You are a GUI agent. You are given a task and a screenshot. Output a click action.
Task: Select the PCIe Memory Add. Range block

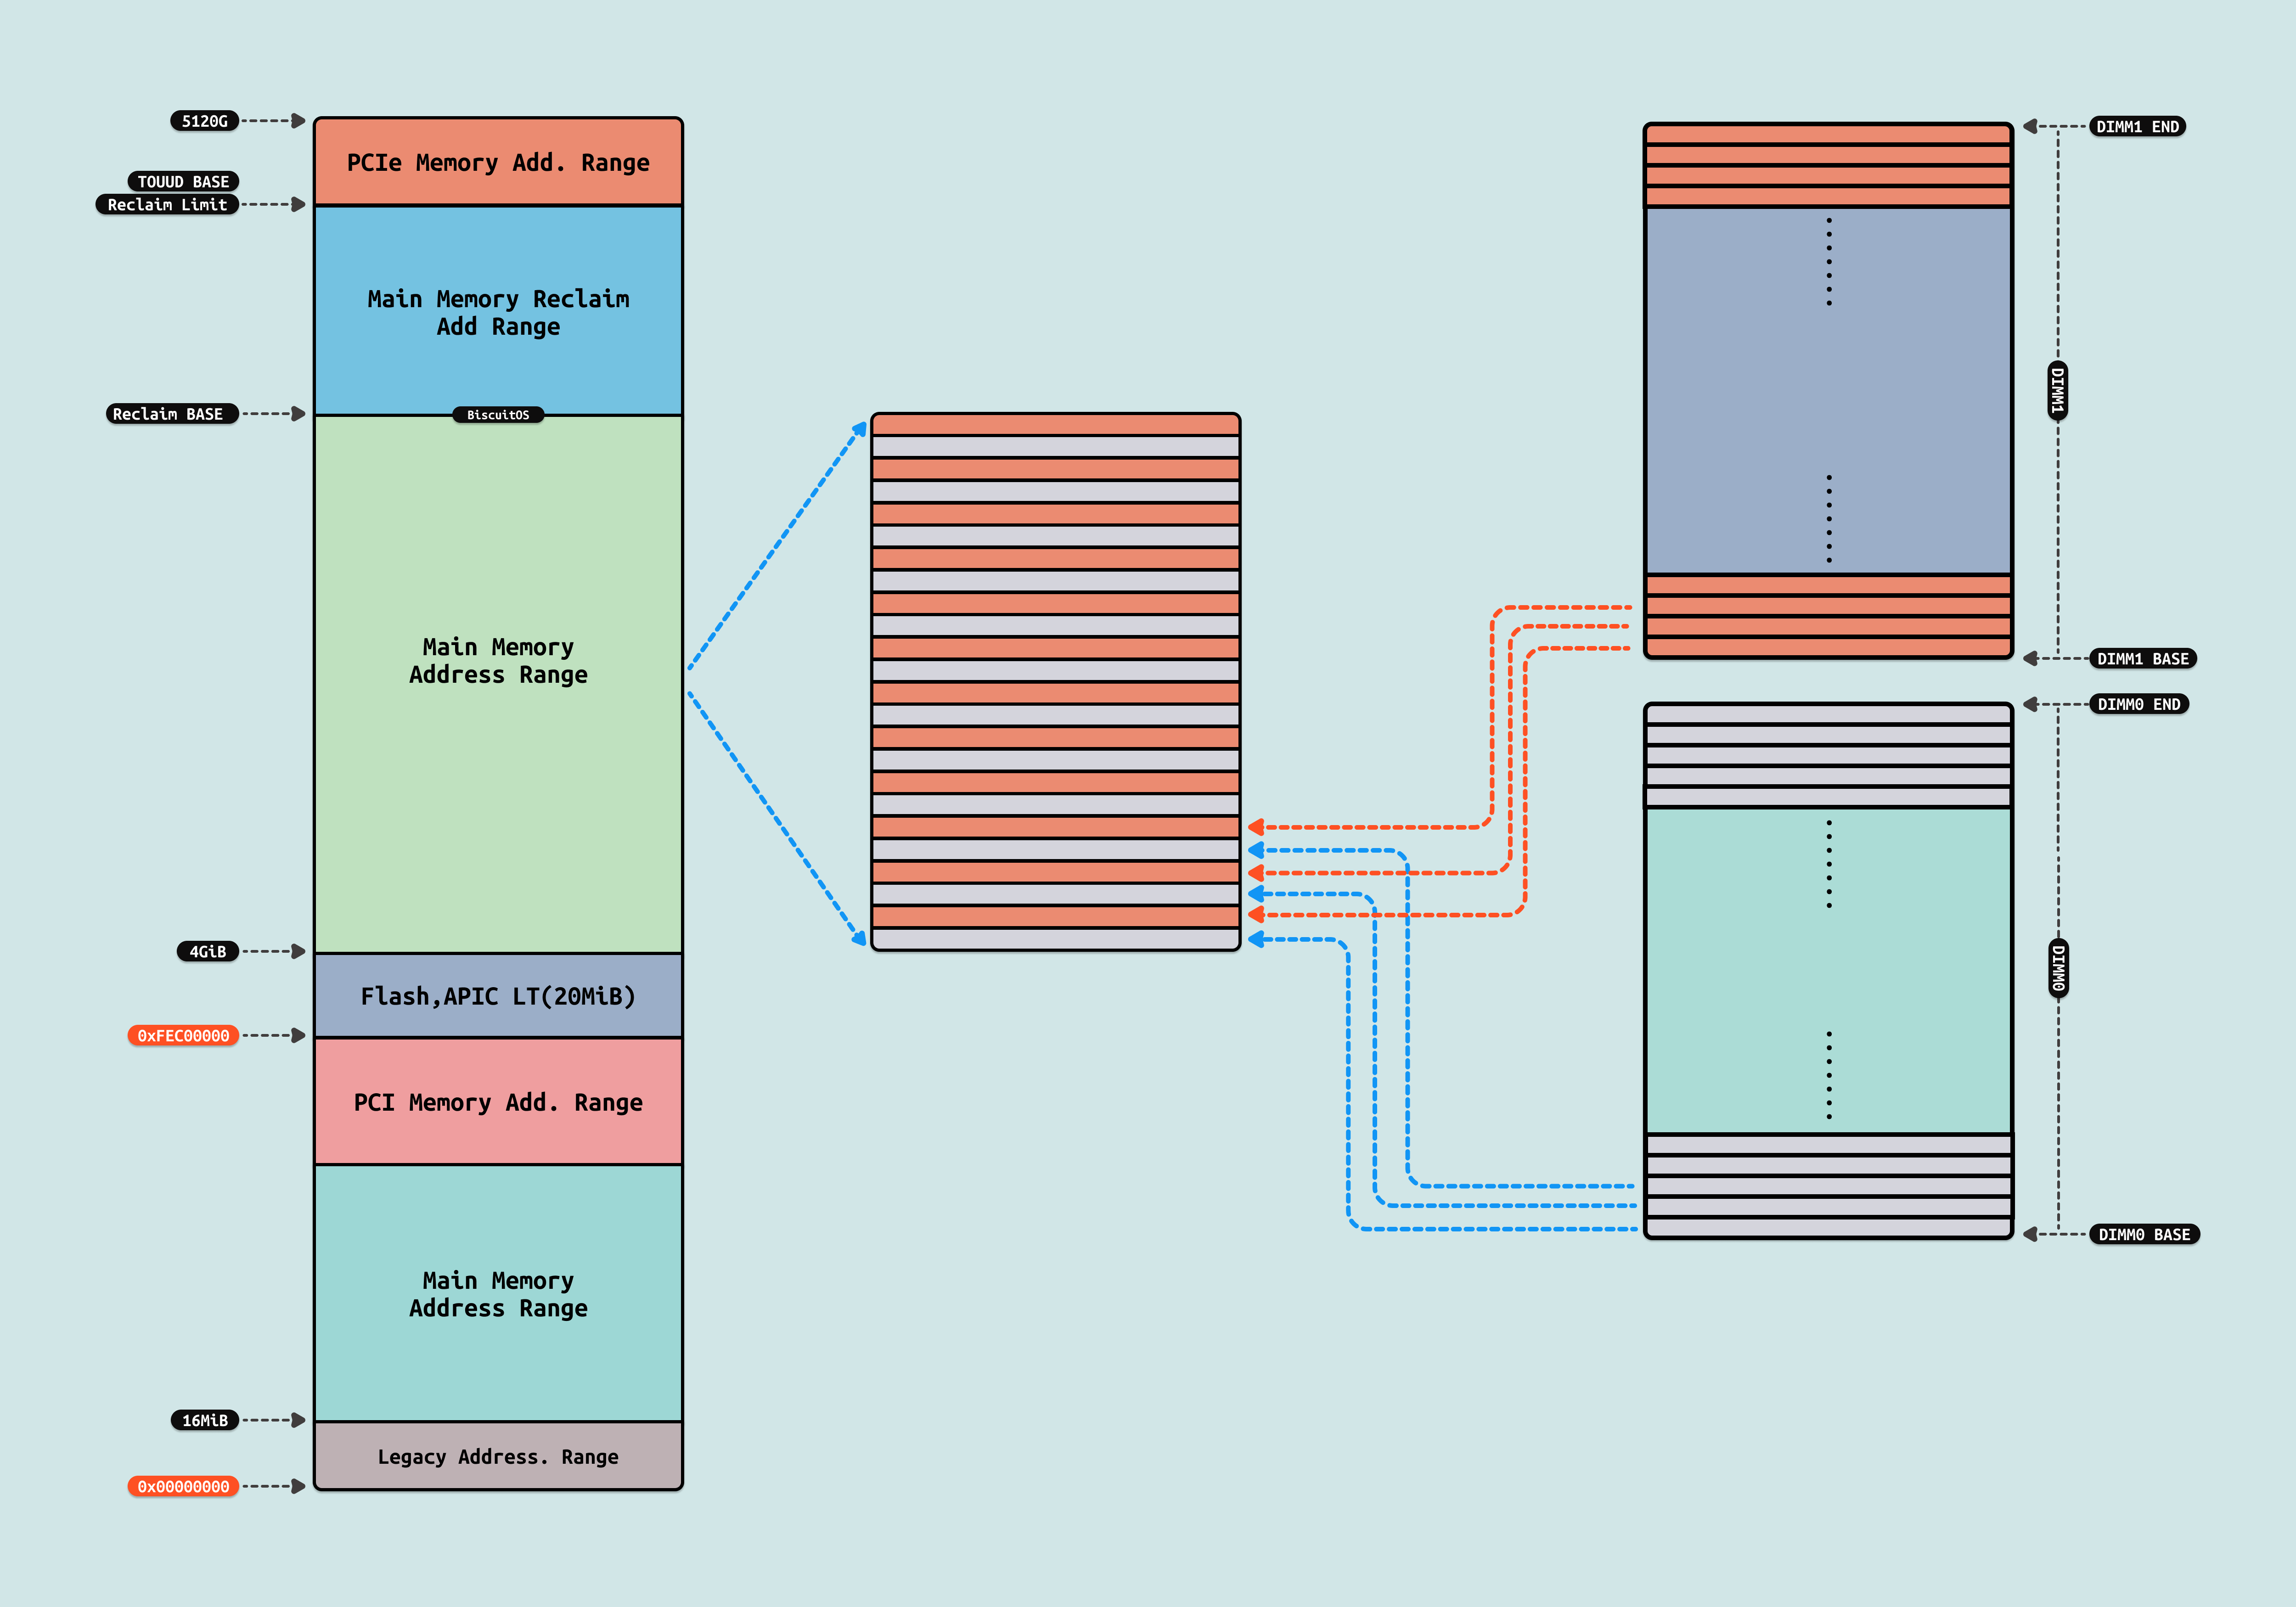click(498, 163)
